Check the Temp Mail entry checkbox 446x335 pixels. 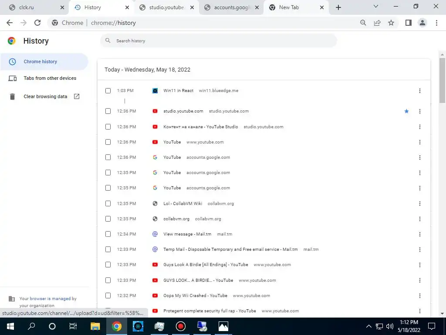108,249
